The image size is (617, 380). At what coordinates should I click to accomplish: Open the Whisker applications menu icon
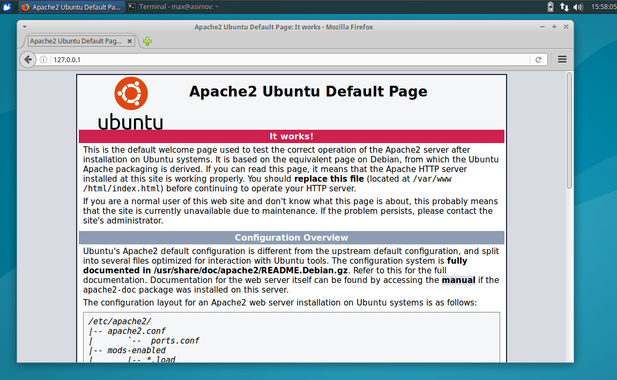coord(6,6)
